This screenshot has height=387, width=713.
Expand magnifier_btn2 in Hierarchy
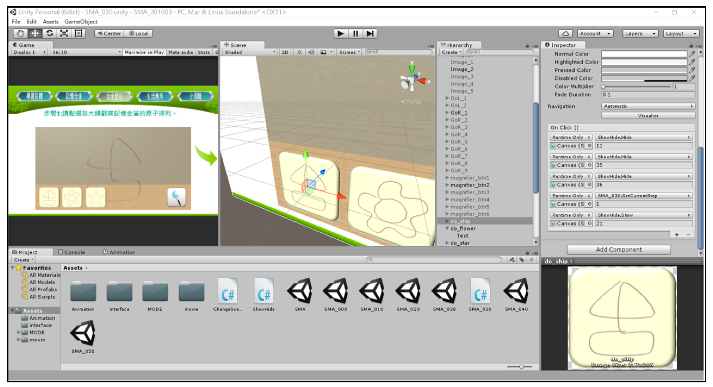click(x=447, y=185)
